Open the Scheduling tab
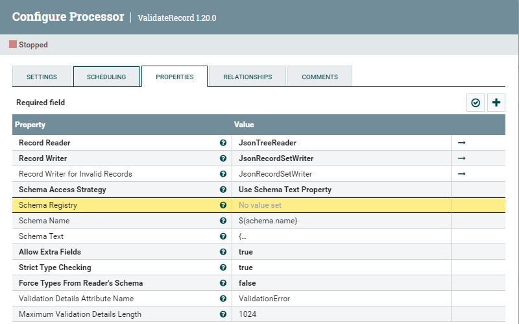 click(x=106, y=77)
